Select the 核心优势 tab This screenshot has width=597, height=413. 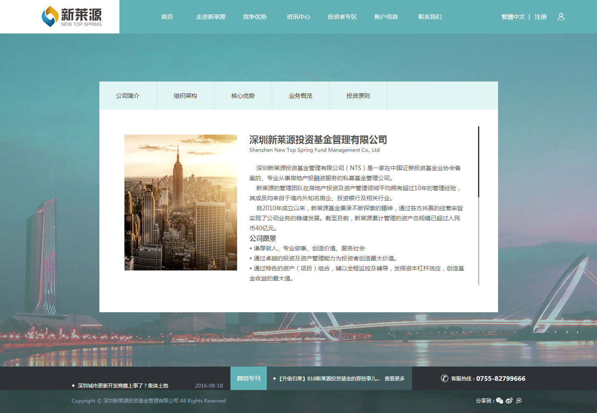pyautogui.click(x=243, y=96)
